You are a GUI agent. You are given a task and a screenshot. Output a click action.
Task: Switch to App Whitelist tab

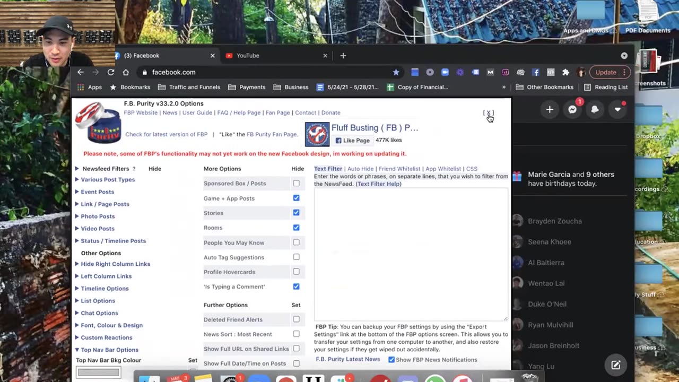point(443,169)
